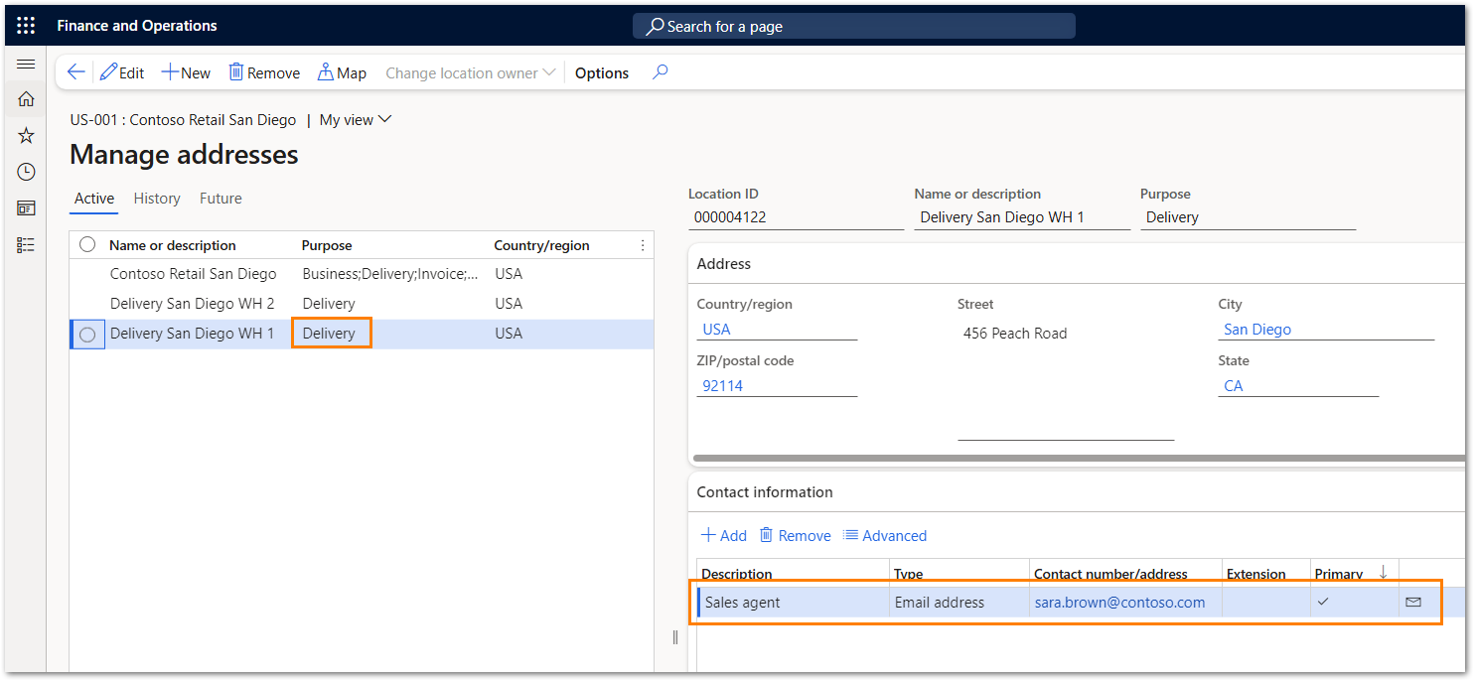Viewport: 1474px width, 681px height.
Task: Click the search magnifier in action bar
Action: pyautogui.click(x=661, y=72)
